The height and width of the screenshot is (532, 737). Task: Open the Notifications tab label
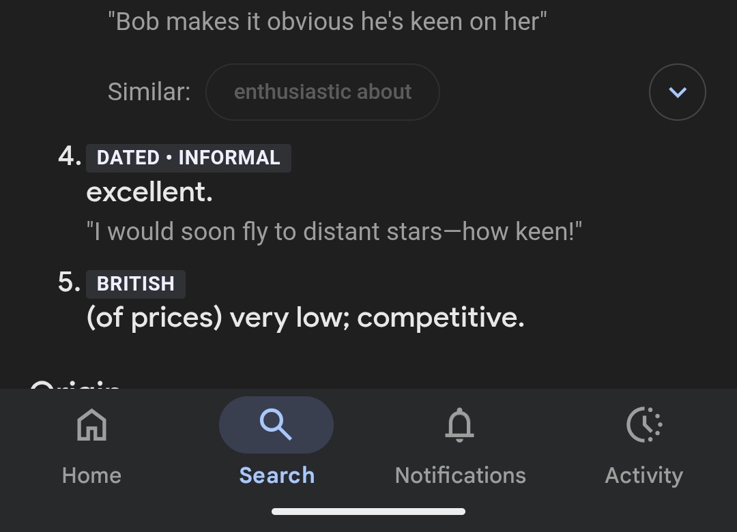coord(460,475)
